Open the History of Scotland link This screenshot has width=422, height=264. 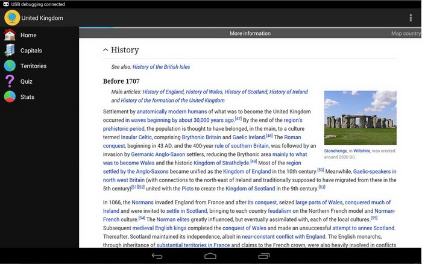(x=246, y=92)
